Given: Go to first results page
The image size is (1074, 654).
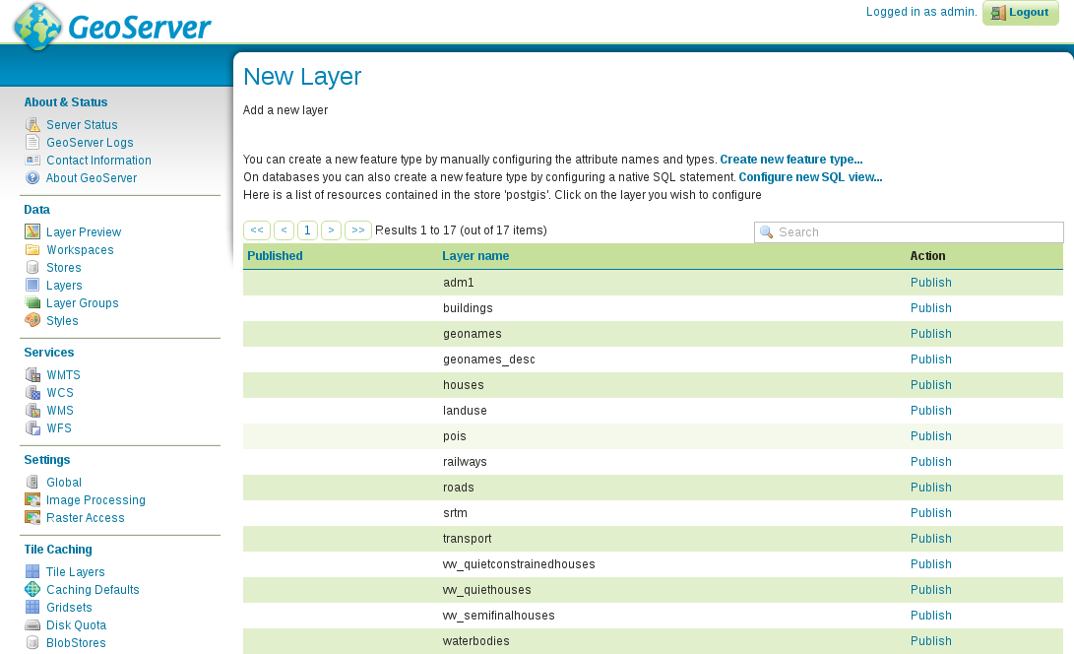Looking at the screenshot, I should pyautogui.click(x=257, y=230).
